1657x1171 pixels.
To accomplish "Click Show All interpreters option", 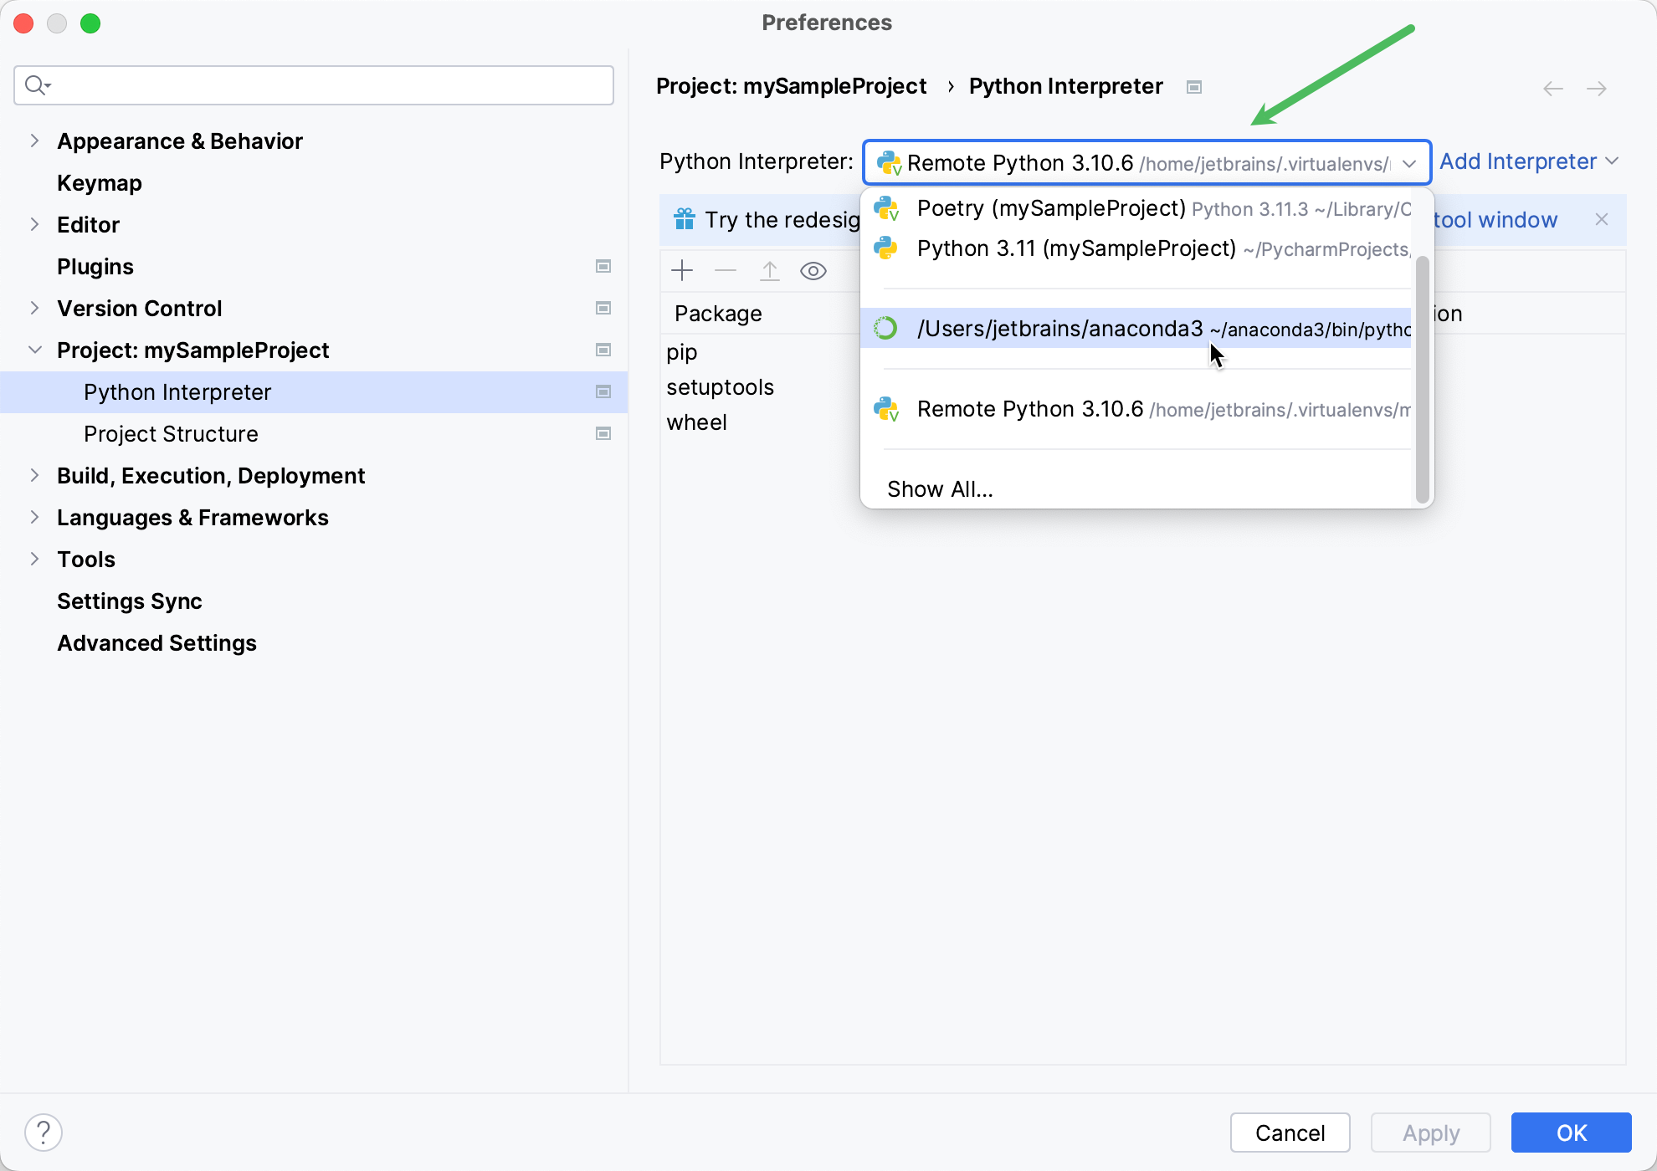I will [941, 489].
